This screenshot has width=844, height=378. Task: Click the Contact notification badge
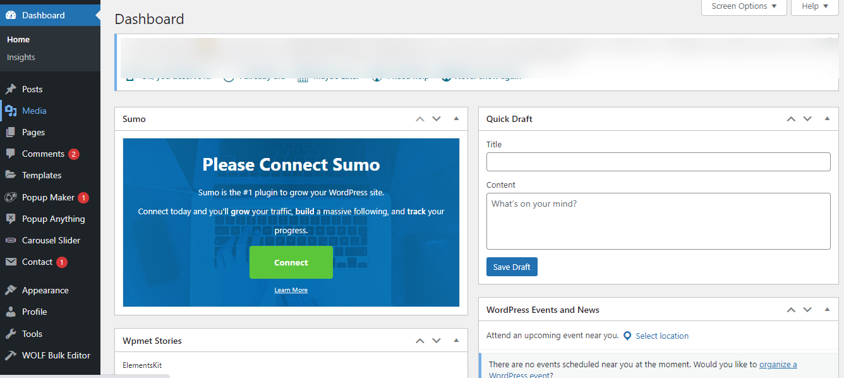tap(61, 262)
